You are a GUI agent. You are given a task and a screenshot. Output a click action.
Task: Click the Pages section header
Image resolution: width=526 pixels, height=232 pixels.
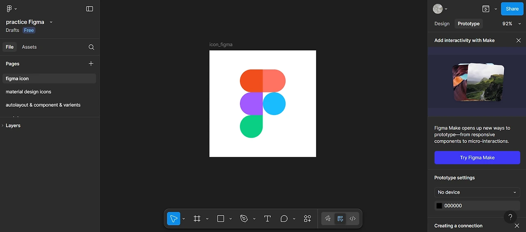point(12,64)
